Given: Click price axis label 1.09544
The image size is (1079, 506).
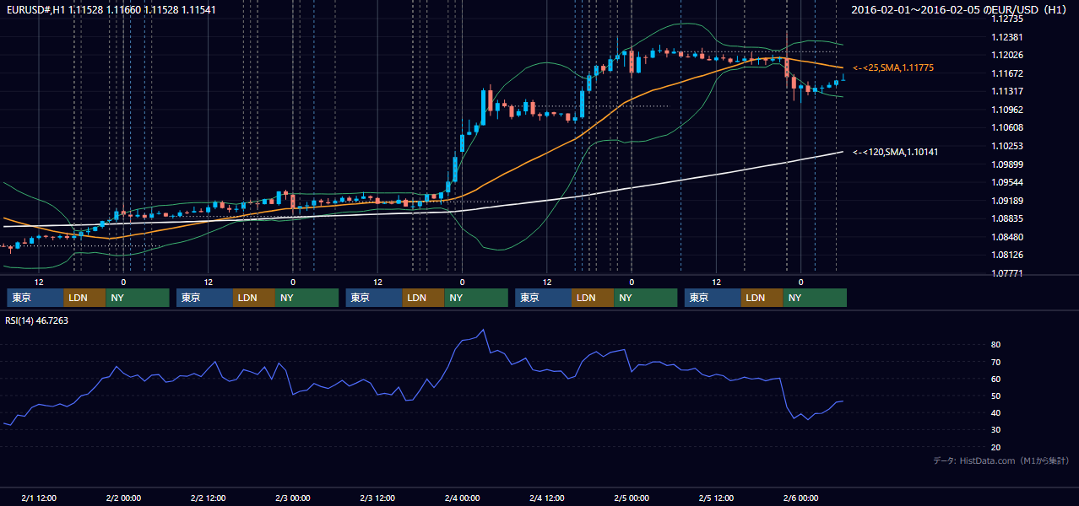Looking at the screenshot, I should click(1008, 182).
